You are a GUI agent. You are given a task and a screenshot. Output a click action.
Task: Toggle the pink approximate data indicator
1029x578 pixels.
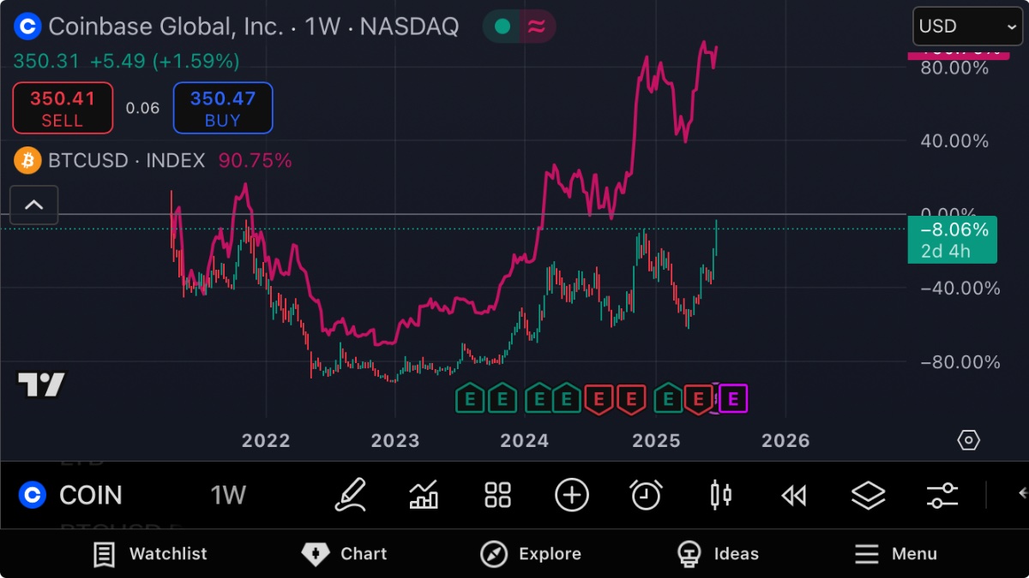pos(537,27)
